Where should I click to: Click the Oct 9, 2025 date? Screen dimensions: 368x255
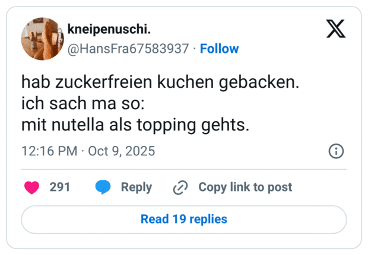coord(121,151)
